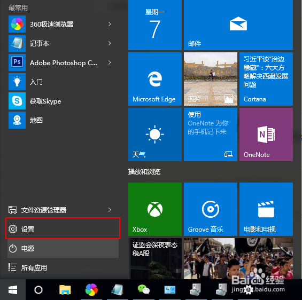Open 360极速浏览器 from most used list
Image resolution: width=302 pixels, height=300 pixels.
(x=60, y=24)
